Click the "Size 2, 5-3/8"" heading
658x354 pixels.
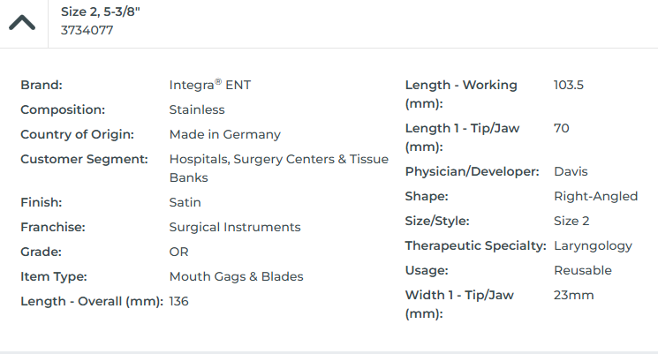coord(100,11)
